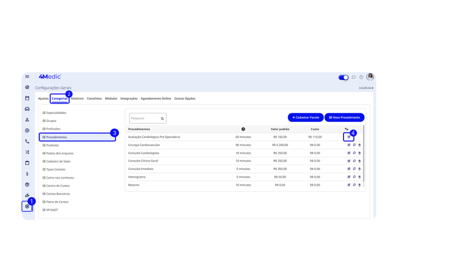Open the calendar icon in the sidebar
The width and height of the screenshot is (469, 274).
coord(27,98)
